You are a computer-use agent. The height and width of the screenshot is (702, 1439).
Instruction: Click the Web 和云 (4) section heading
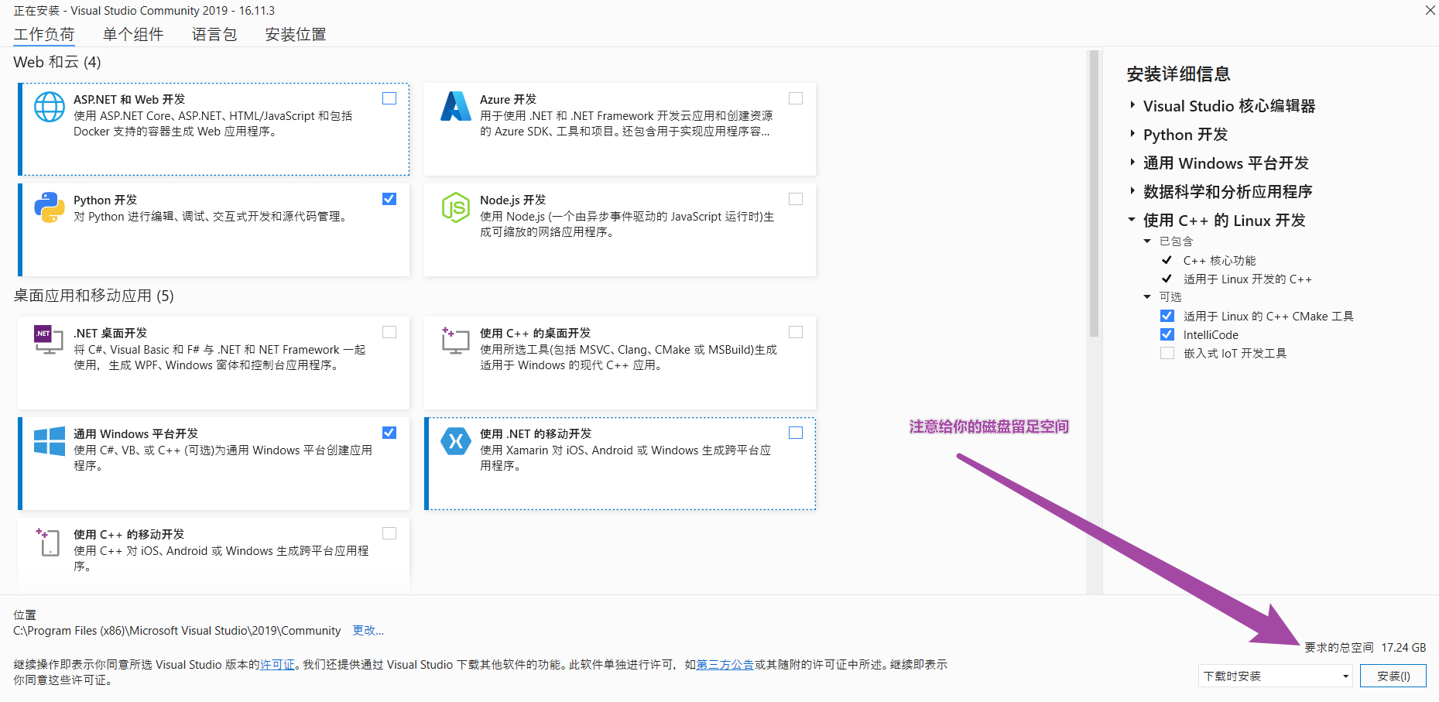(57, 62)
